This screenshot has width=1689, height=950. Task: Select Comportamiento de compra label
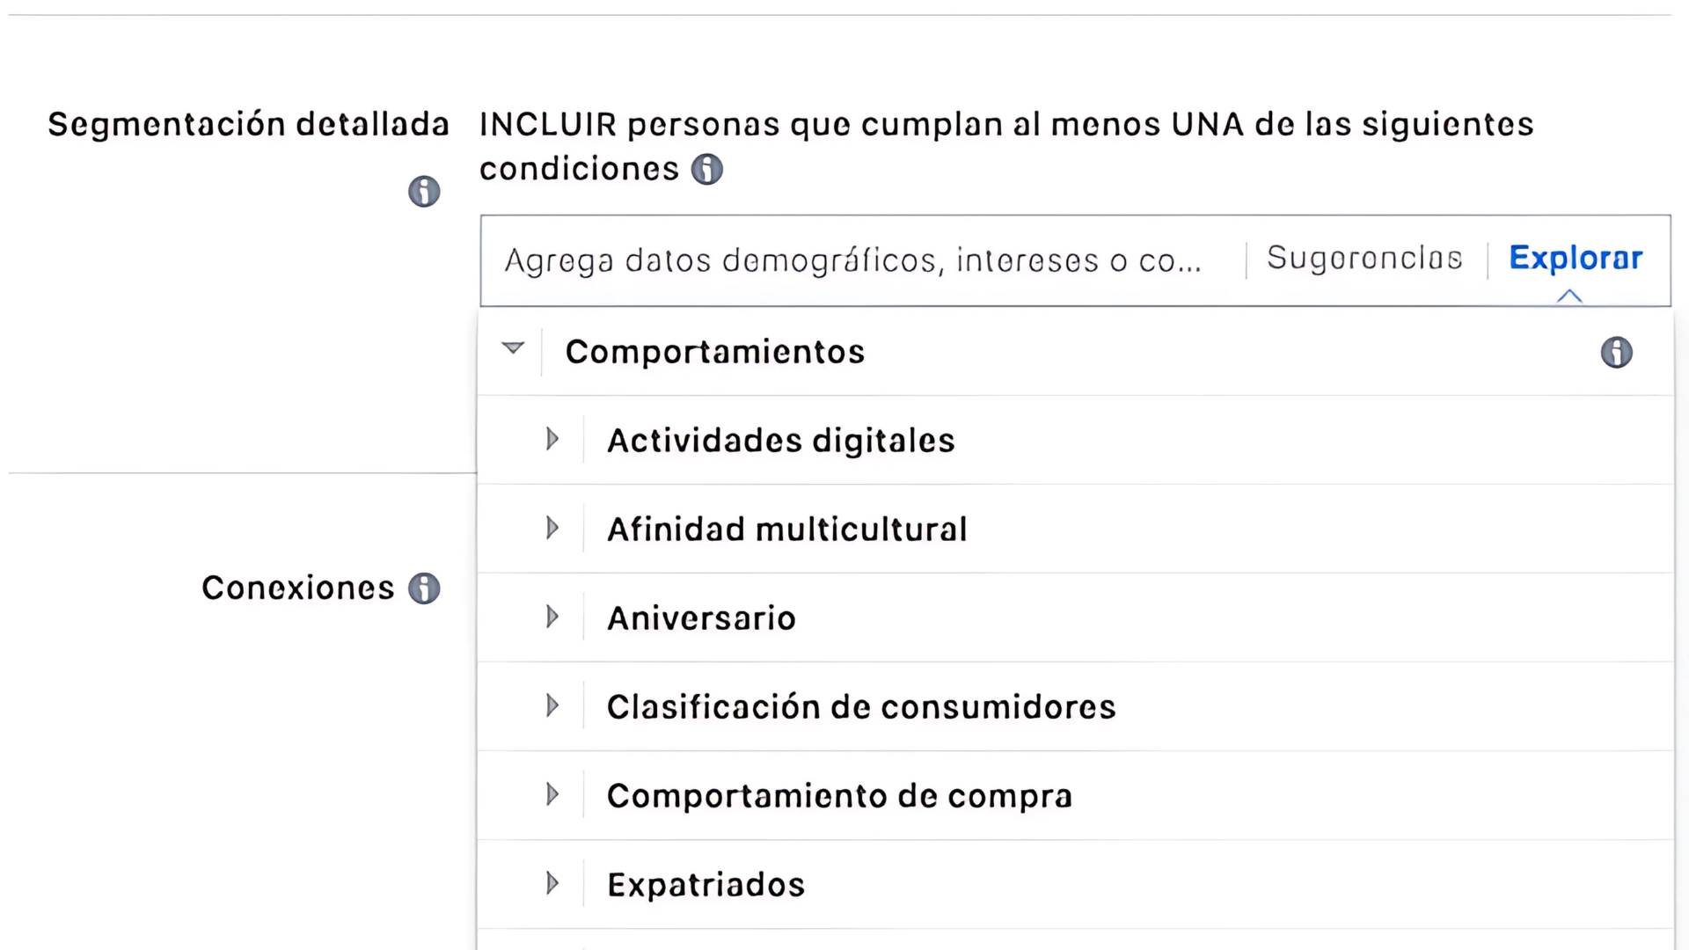pyautogui.click(x=840, y=796)
